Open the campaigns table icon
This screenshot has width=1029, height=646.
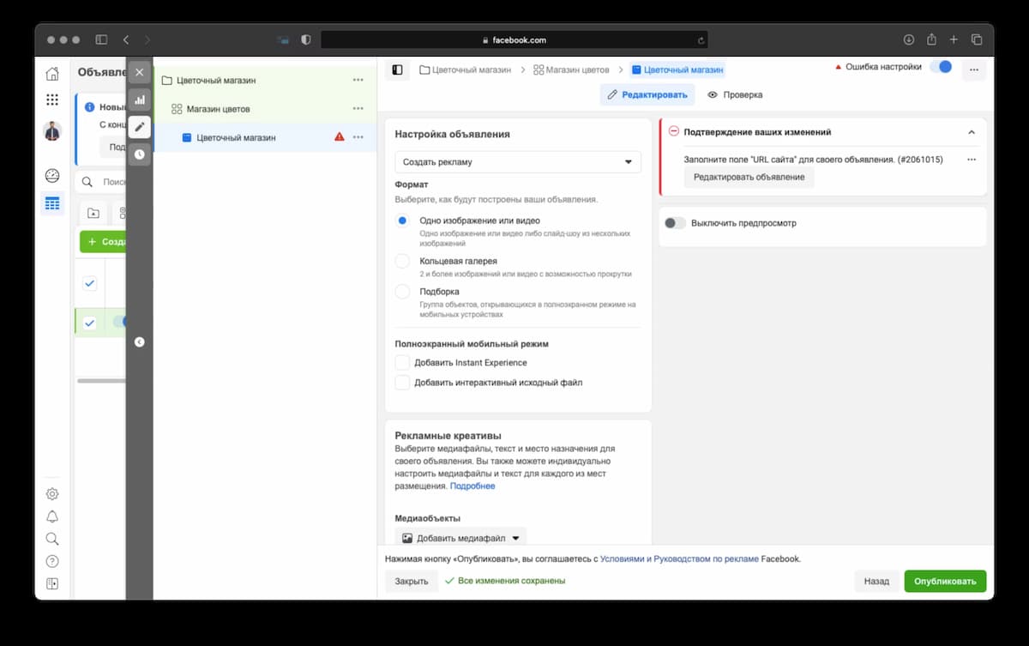point(52,203)
